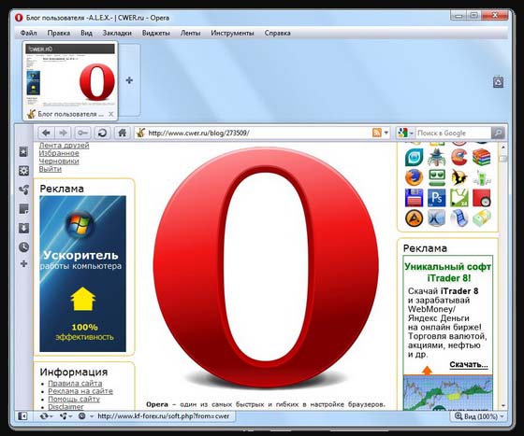The width and height of the screenshot is (524, 436).
Task: Click the blue floppy disk icon
Action: point(414,198)
